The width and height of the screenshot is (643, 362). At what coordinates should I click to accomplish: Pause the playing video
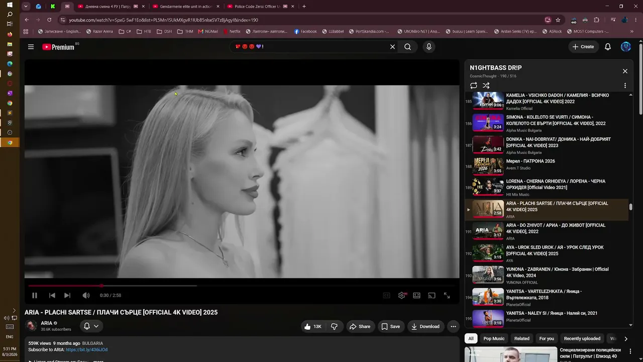[34, 296]
